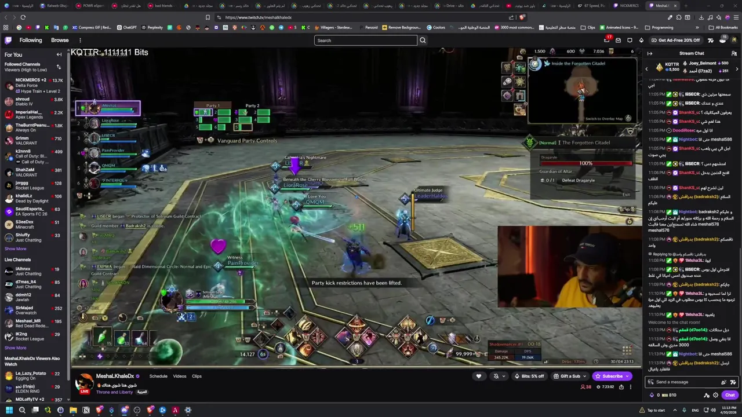The width and height of the screenshot is (742, 417).
Task: Show More followed channels
Action: click(x=16, y=248)
